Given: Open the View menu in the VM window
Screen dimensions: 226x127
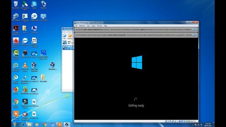Looking at the screenshot, I should click(88, 26).
